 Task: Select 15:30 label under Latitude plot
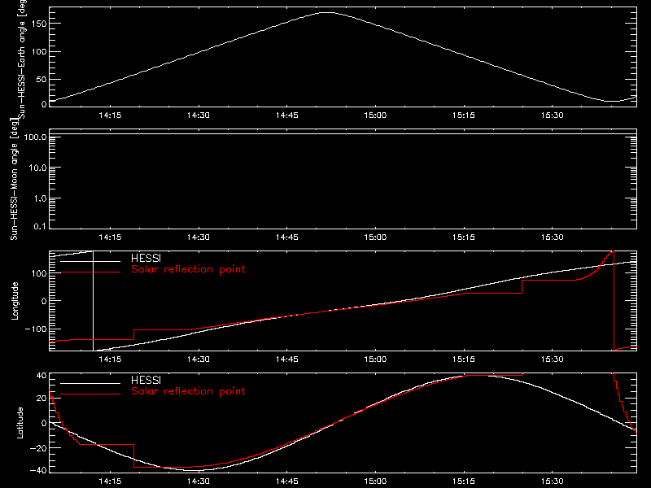click(553, 481)
